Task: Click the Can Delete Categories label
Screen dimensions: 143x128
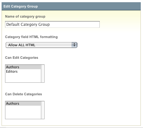Action: pyautogui.click(x=23, y=94)
